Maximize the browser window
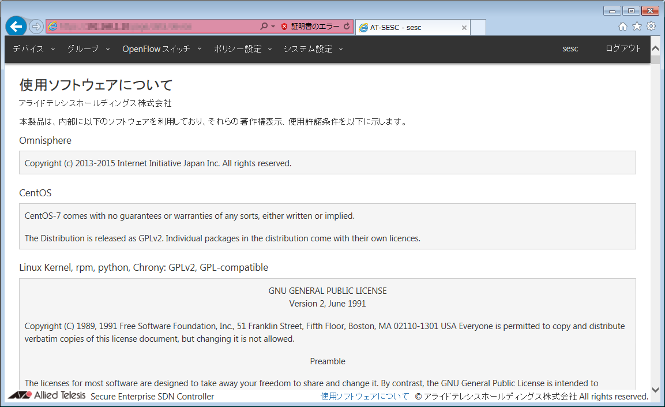 (631, 10)
